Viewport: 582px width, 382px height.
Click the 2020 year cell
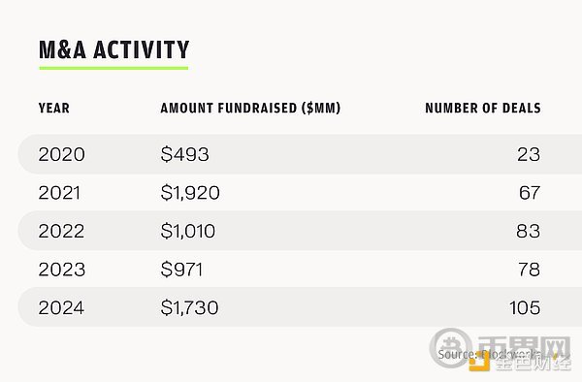click(62, 154)
